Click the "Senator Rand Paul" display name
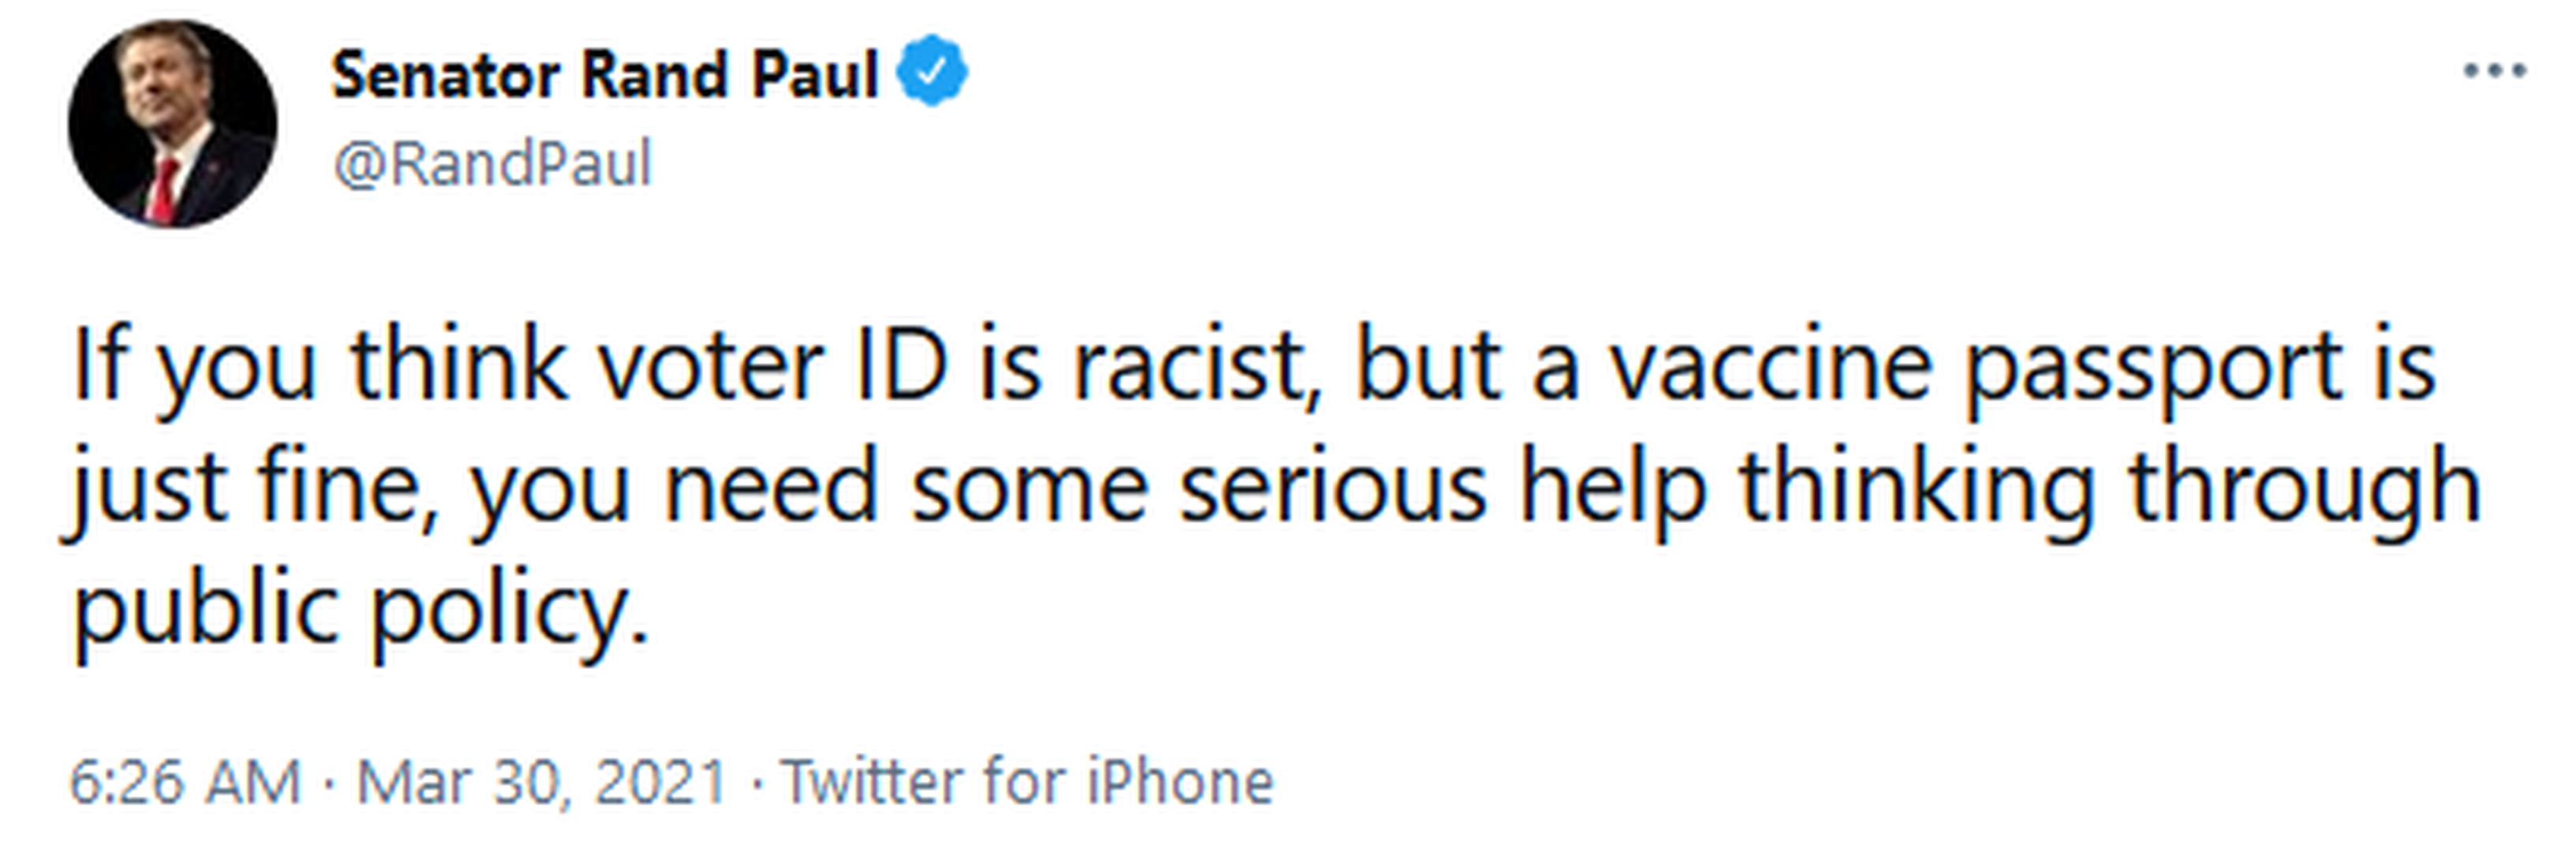The height and width of the screenshot is (852, 2576). tap(604, 75)
